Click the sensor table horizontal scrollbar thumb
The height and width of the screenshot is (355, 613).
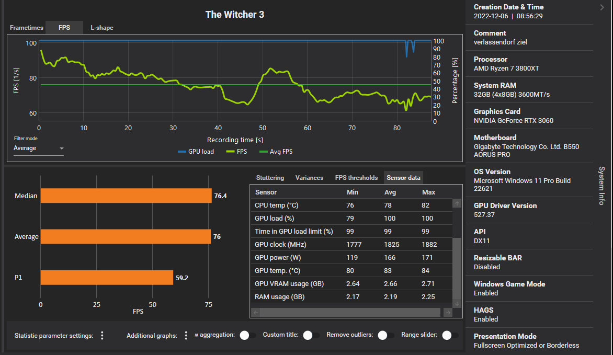pos(350,312)
